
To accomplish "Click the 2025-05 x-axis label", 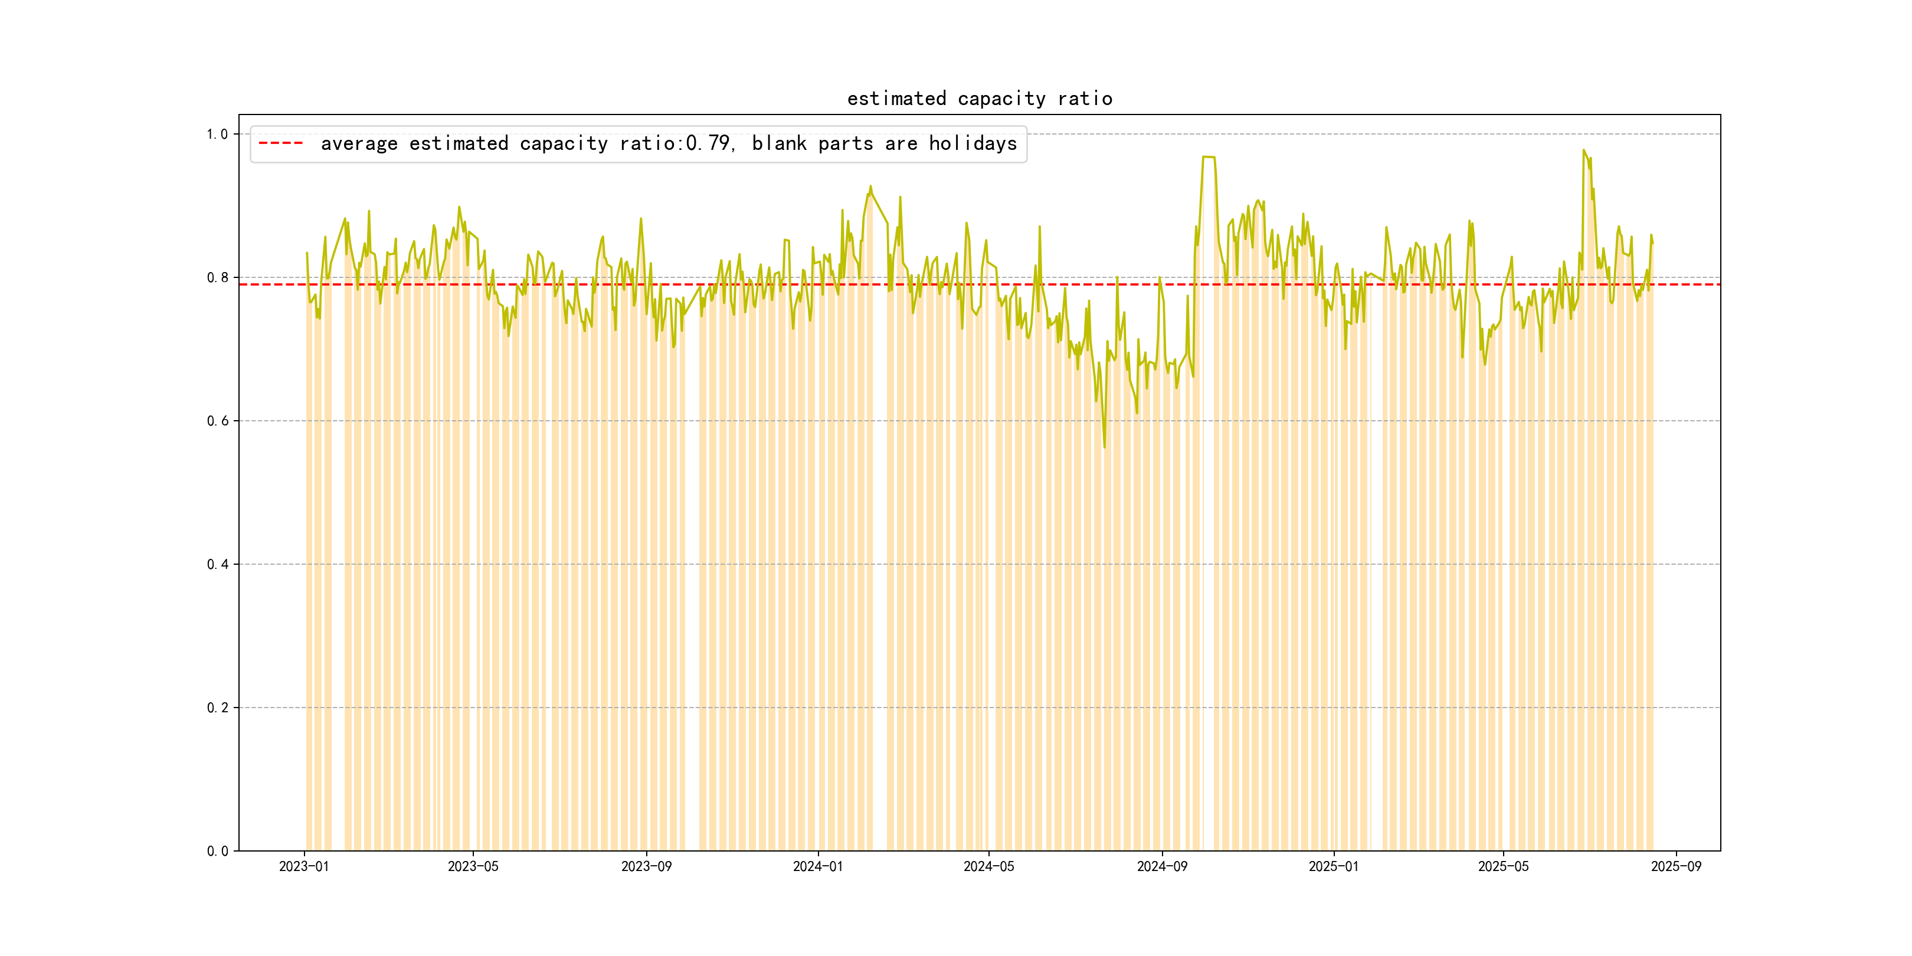I will [x=1503, y=866].
